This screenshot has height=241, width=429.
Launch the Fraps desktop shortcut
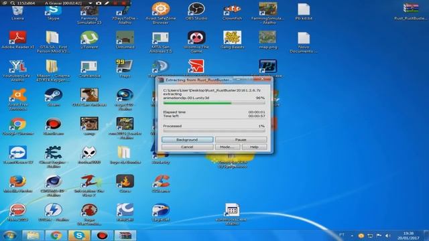point(125,68)
